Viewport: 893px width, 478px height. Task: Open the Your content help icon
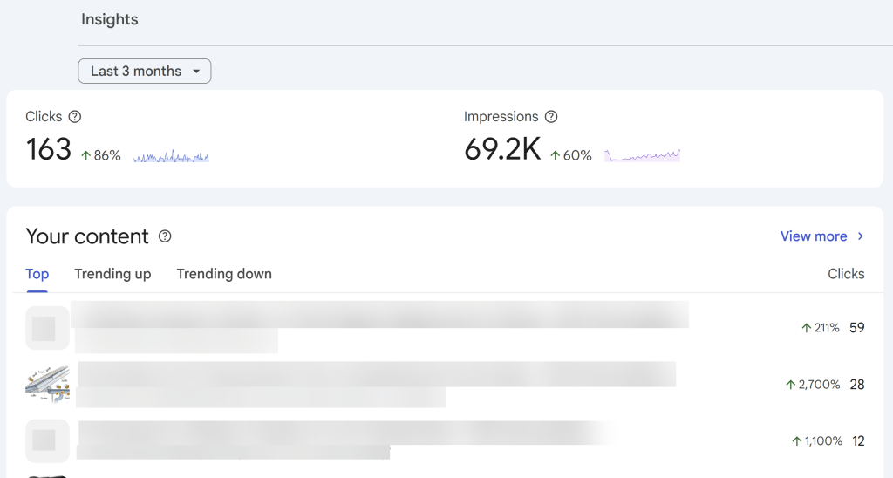165,236
